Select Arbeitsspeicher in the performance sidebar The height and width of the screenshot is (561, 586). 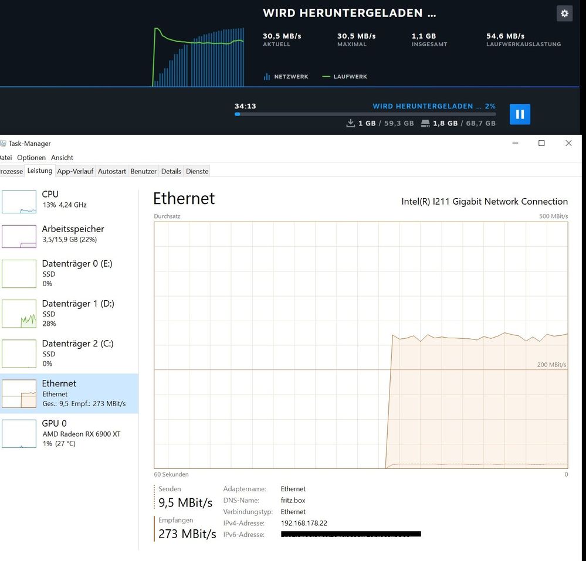click(69, 236)
